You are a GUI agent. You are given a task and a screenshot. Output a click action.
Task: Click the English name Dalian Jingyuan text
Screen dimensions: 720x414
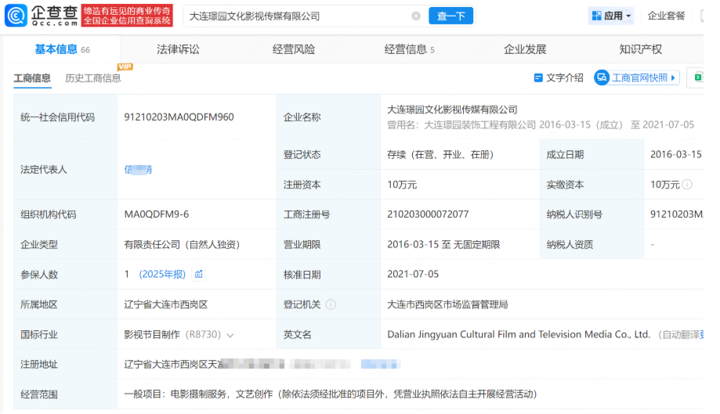(x=519, y=335)
